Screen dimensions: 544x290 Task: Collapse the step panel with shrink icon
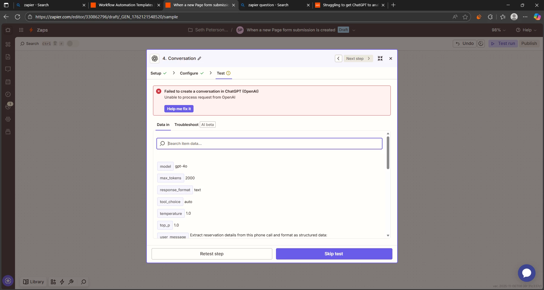pos(380,58)
